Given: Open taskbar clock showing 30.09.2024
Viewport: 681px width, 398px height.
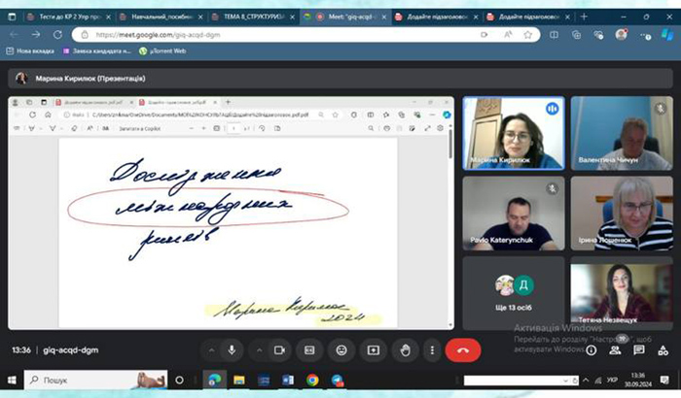Looking at the screenshot, I should click(x=638, y=380).
